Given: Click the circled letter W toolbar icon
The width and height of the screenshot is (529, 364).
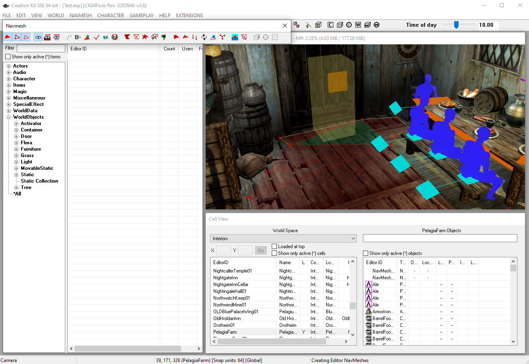Looking at the screenshot, I should [x=377, y=25].
